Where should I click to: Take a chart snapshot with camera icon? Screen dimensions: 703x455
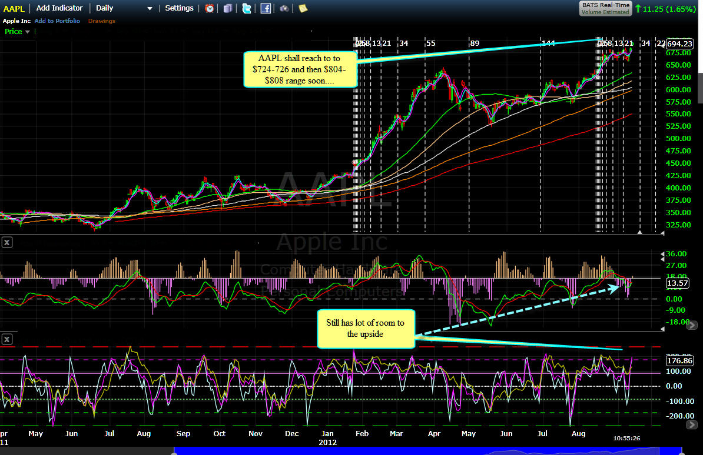coord(284,8)
